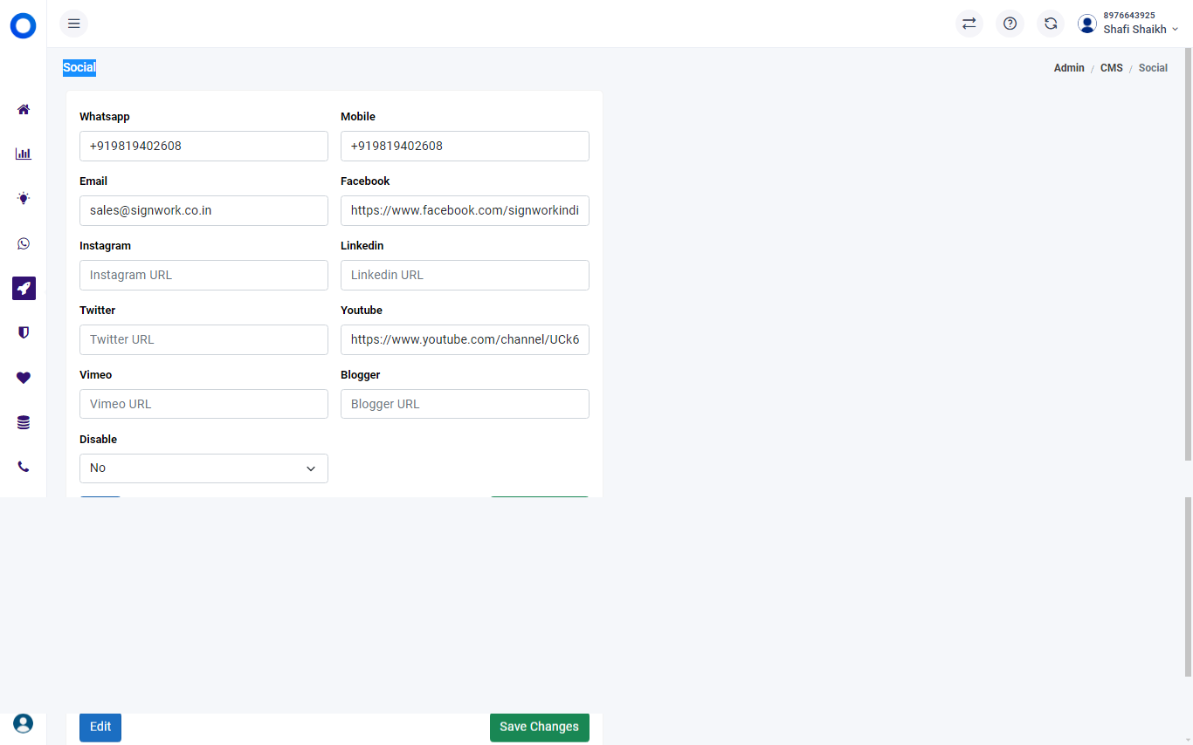Click the green Save Changes button

tap(540, 727)
